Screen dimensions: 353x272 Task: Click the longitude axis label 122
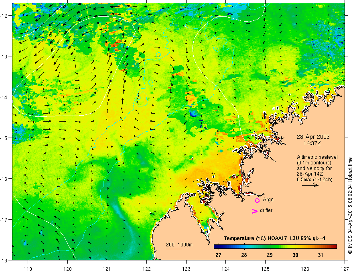[x=146, y=269]
